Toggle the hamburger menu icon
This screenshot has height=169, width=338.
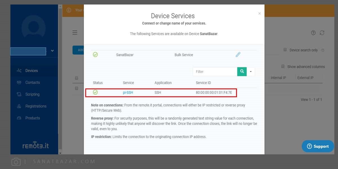[x=75, y=33]
